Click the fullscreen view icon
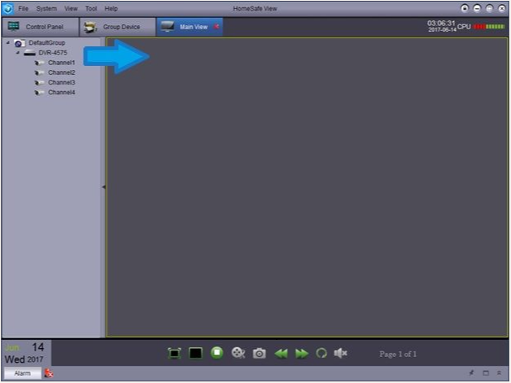This screenshot has width=511, height=383. pos(174,354)
